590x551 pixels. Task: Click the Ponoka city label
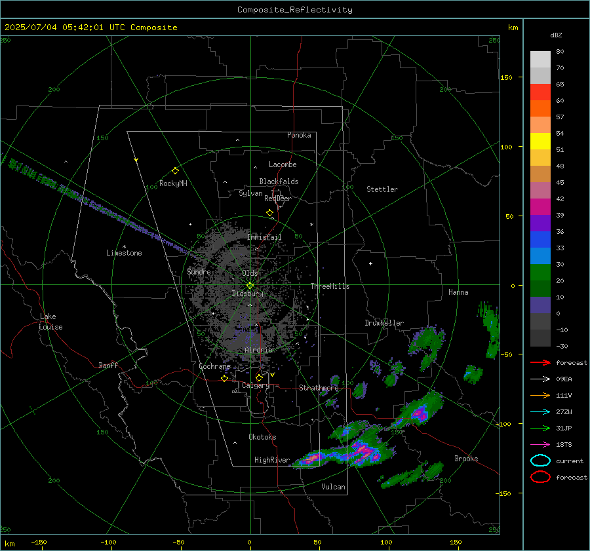coord(299,135)
